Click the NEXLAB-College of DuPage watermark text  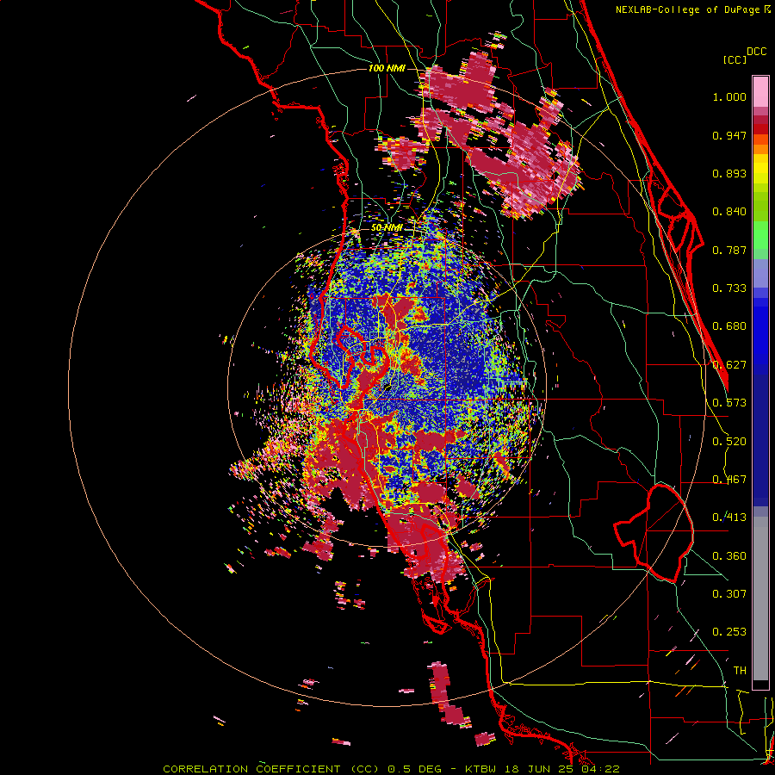(x=687, y=9)
